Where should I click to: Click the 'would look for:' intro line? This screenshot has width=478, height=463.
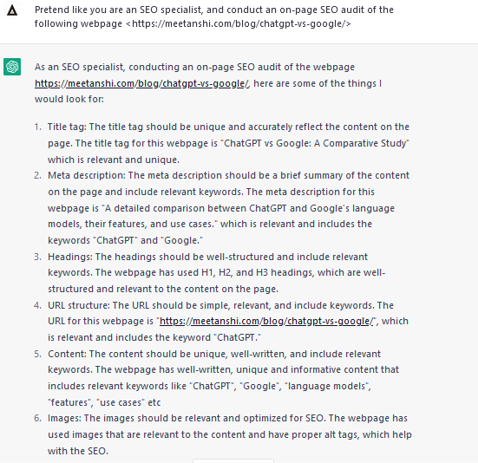point(69,100)
